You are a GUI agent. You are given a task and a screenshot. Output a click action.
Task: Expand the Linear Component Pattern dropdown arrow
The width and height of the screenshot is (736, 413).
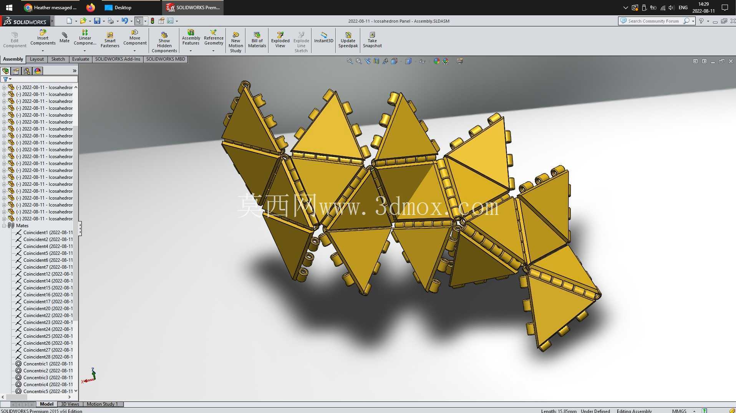85,51
